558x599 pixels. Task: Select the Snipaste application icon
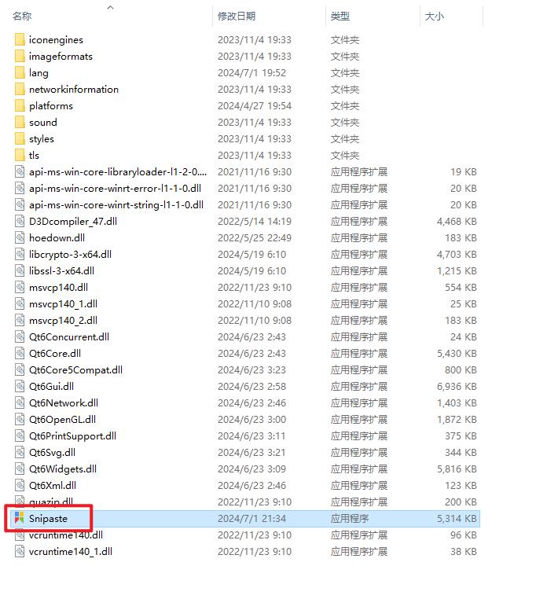pyautogui.click(x=20, y=518)
